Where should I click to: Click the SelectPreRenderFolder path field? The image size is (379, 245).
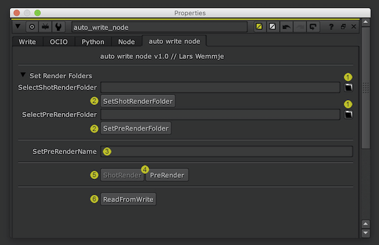[x=220, y=114]
